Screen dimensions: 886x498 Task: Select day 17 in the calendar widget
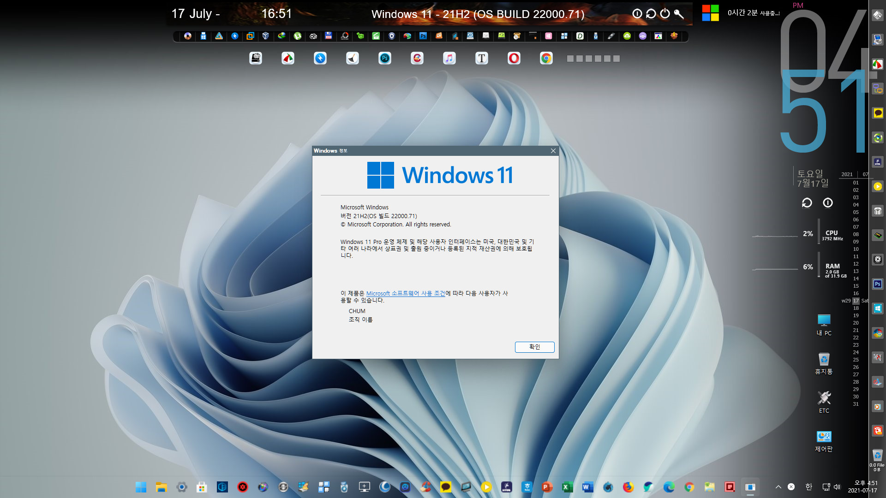click(x=856, y=301)
